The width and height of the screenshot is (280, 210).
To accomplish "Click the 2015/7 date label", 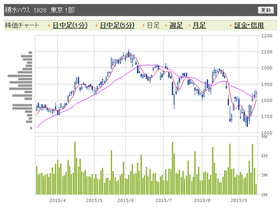I will [x=164, y=200].
